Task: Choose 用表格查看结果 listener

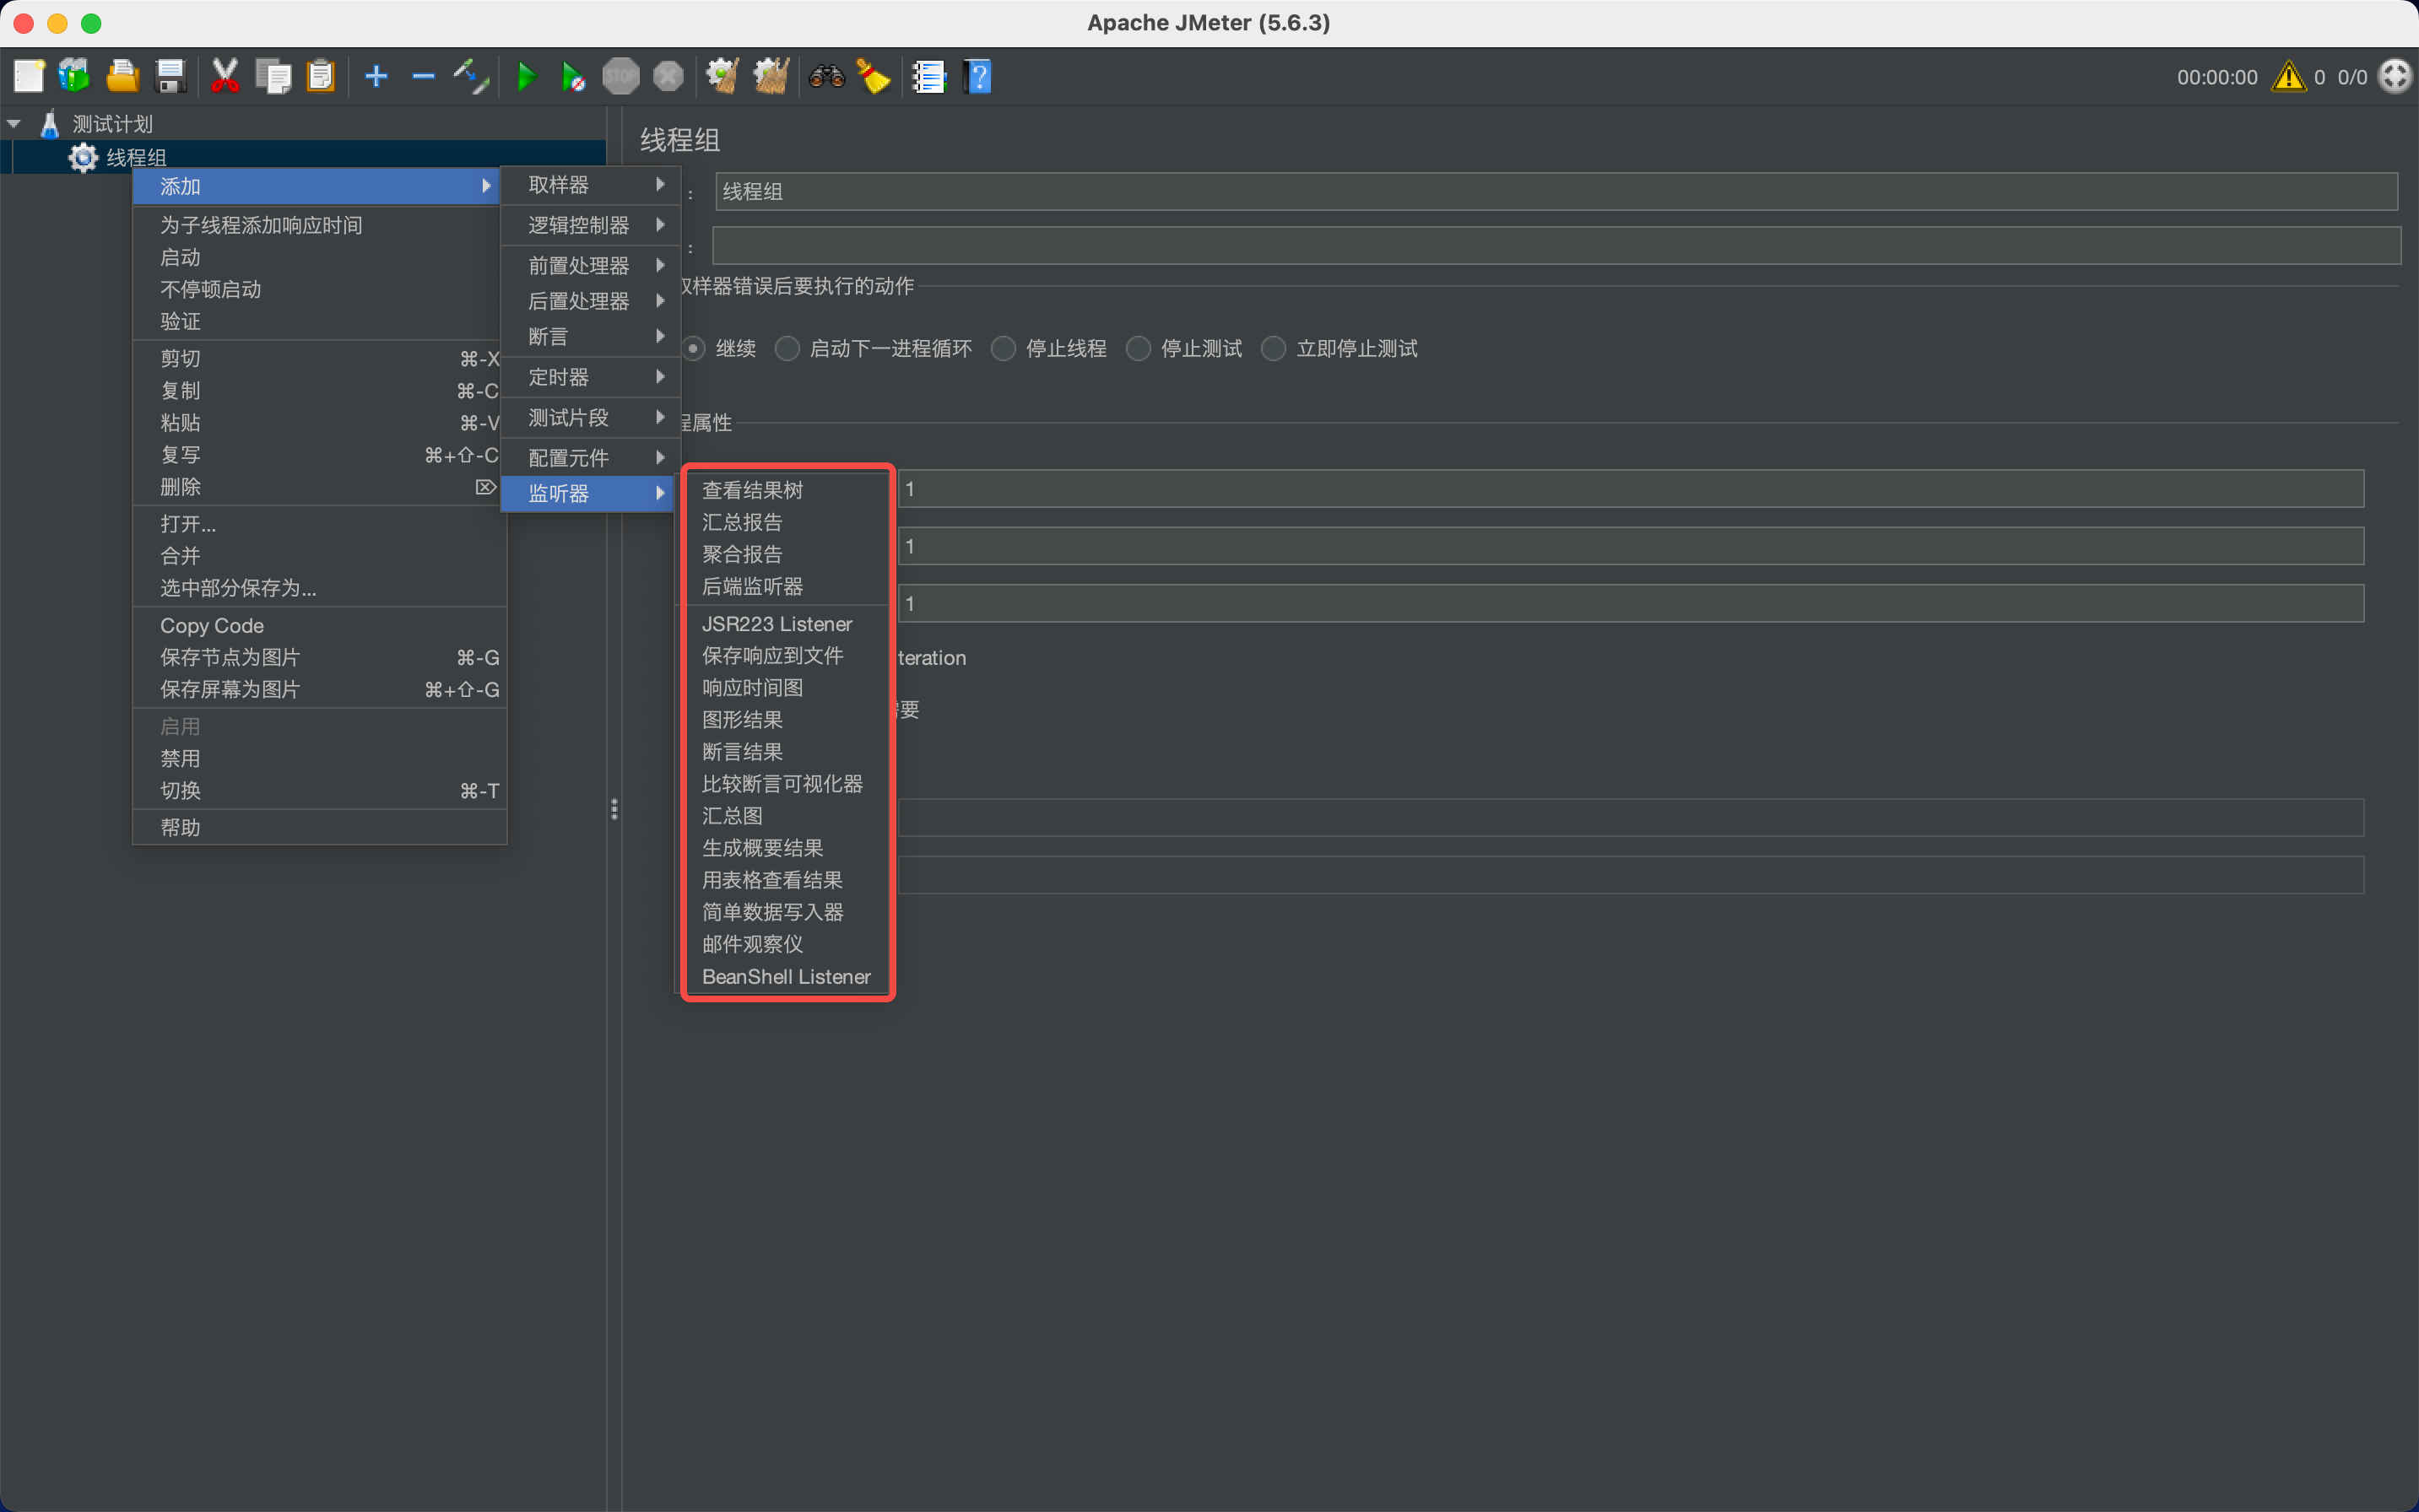Action: click(788, 880)
